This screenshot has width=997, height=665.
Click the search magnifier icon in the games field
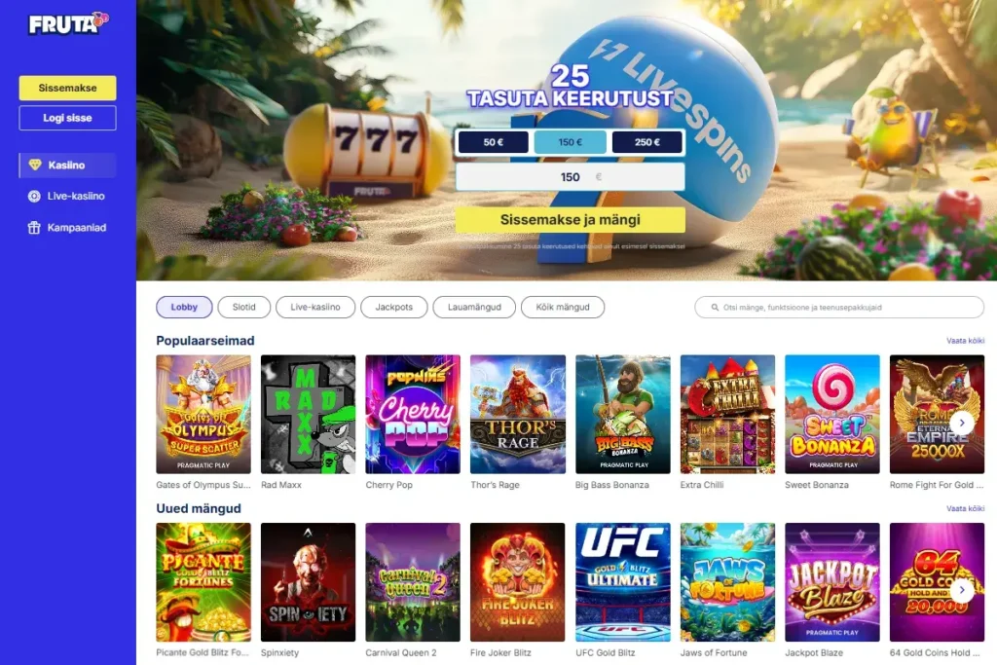(715, 307)
